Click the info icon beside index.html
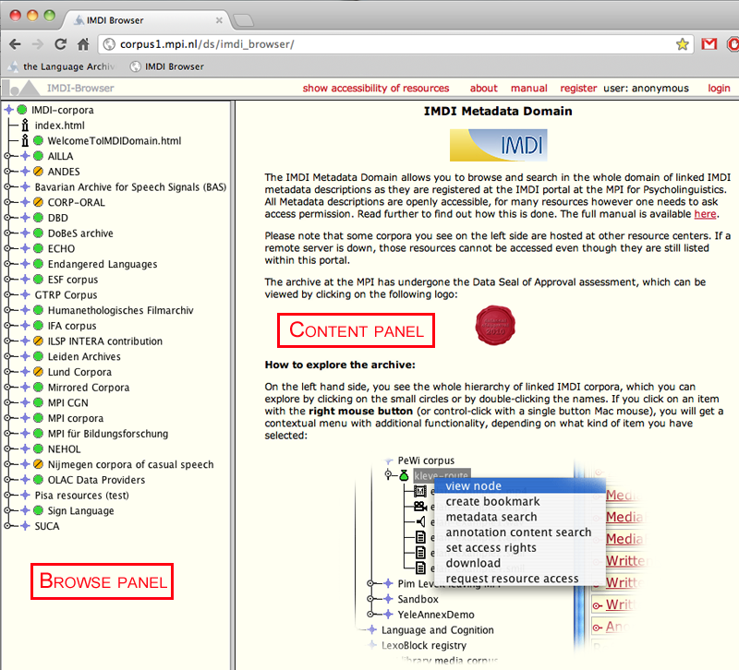739x670 pixels. 25,126
